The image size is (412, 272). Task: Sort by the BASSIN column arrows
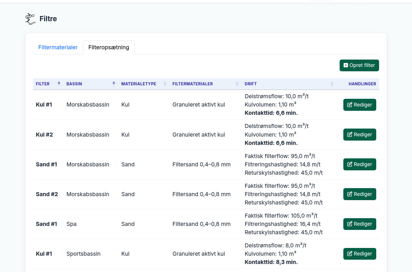click(x=114, y=84)
